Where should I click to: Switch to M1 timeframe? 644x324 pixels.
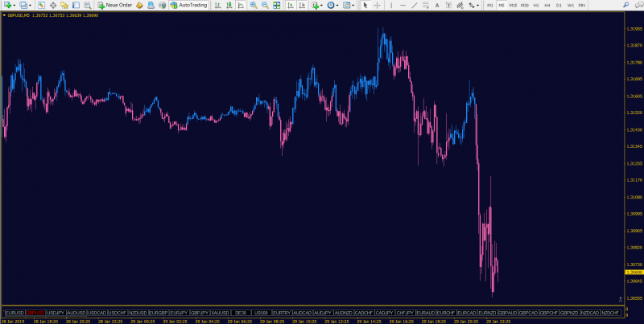tap(490, 6)
